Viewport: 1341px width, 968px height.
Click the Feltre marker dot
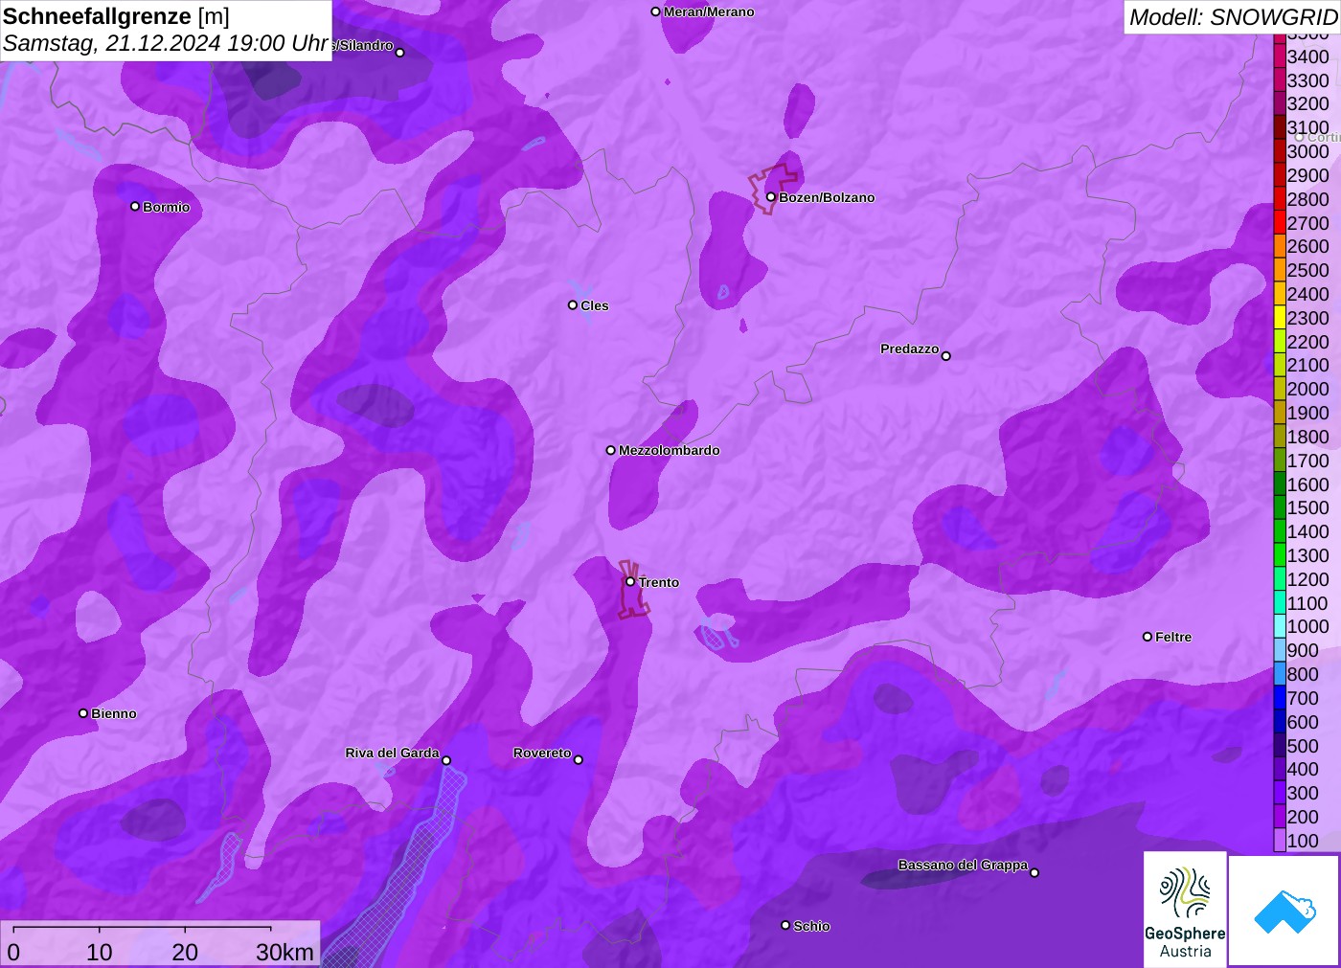coord(1148,637)
